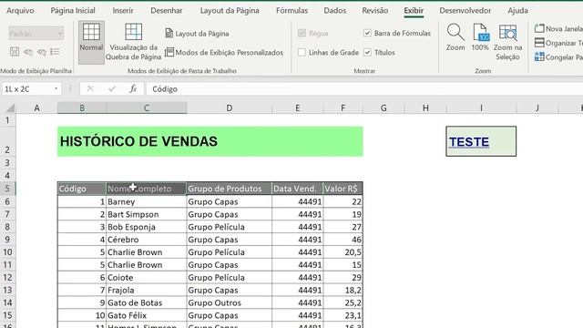Select the Coiote cell
The height and width of the screenshot is (328, 583).
click(x=146, y=277)
